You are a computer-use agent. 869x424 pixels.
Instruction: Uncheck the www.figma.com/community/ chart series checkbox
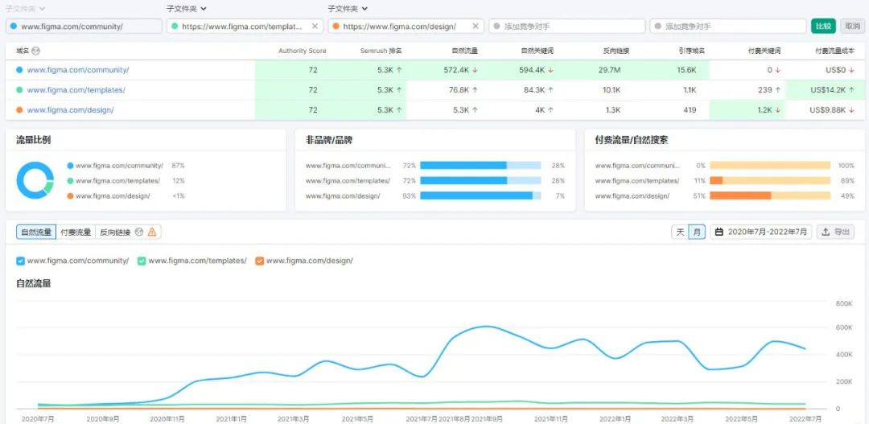pos(20,261)
